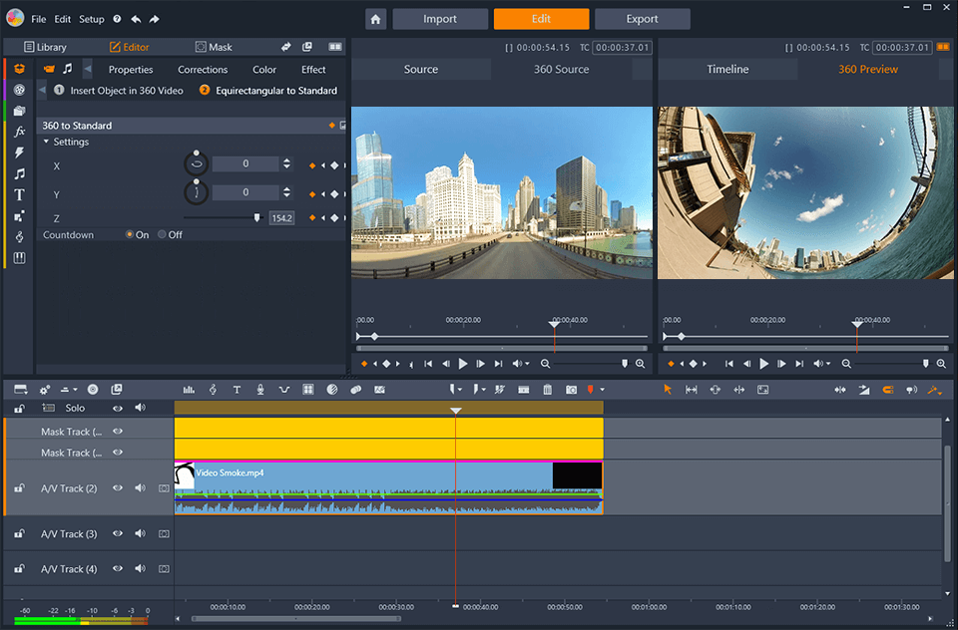This screenshot has height=630, width=958.
Task: Click the Z value slider handle
Action: tap(256, 216)
